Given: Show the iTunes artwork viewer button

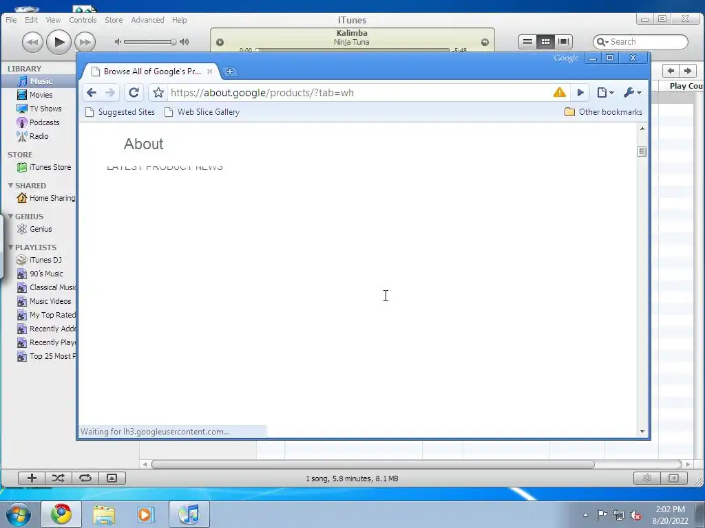Looking at the screenshot, I should tap(112, 478).
